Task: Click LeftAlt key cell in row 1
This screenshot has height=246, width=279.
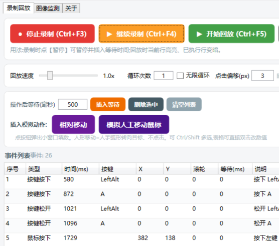Action: 110,179
